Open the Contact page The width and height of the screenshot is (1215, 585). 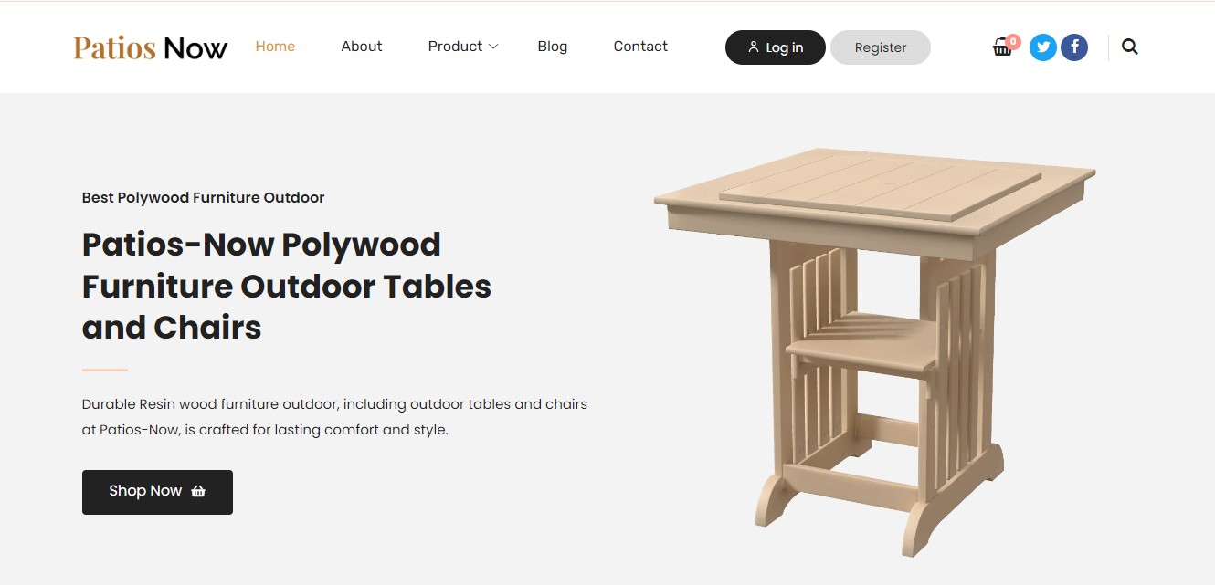(x=640, y=47)
